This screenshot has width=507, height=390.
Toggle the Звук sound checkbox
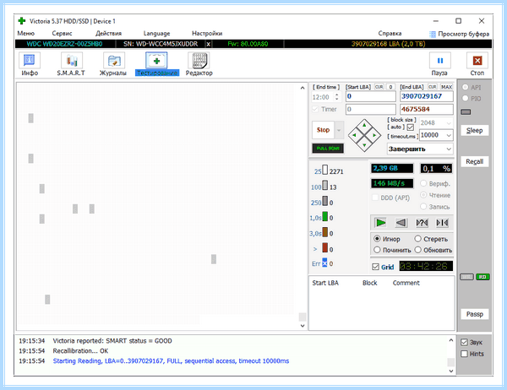point(464,342)
